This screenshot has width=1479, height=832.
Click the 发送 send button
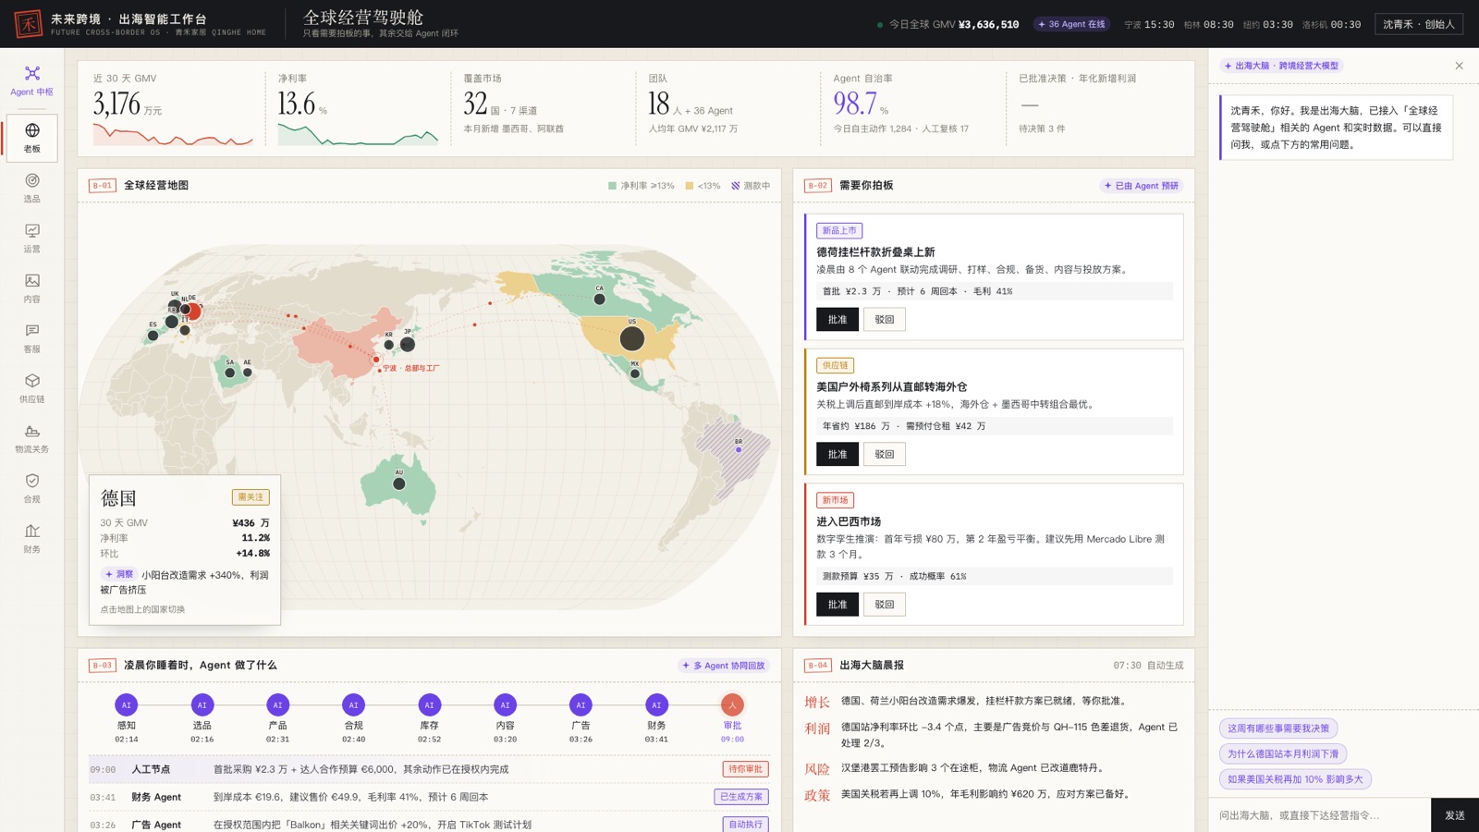[1455, 815]
